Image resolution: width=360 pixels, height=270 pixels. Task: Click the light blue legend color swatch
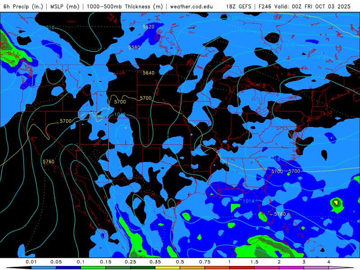click(x=44, y=268)
